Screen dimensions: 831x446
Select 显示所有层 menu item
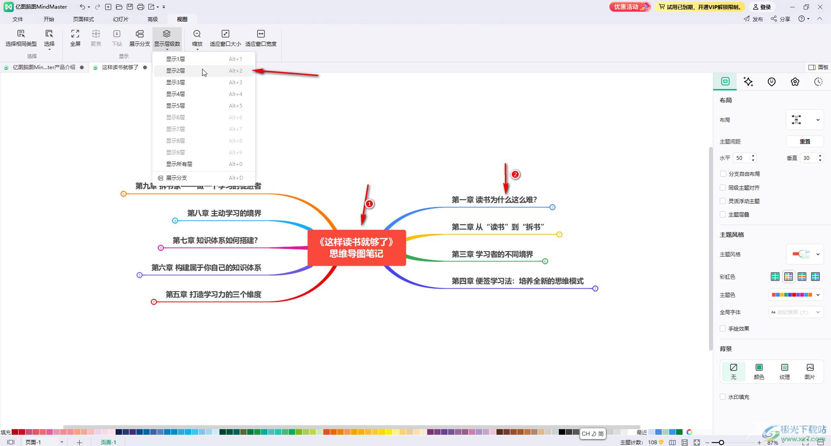(x=204, y=164)
